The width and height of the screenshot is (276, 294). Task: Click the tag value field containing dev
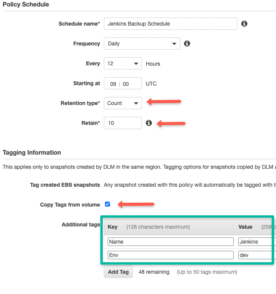tap(255, 255)
